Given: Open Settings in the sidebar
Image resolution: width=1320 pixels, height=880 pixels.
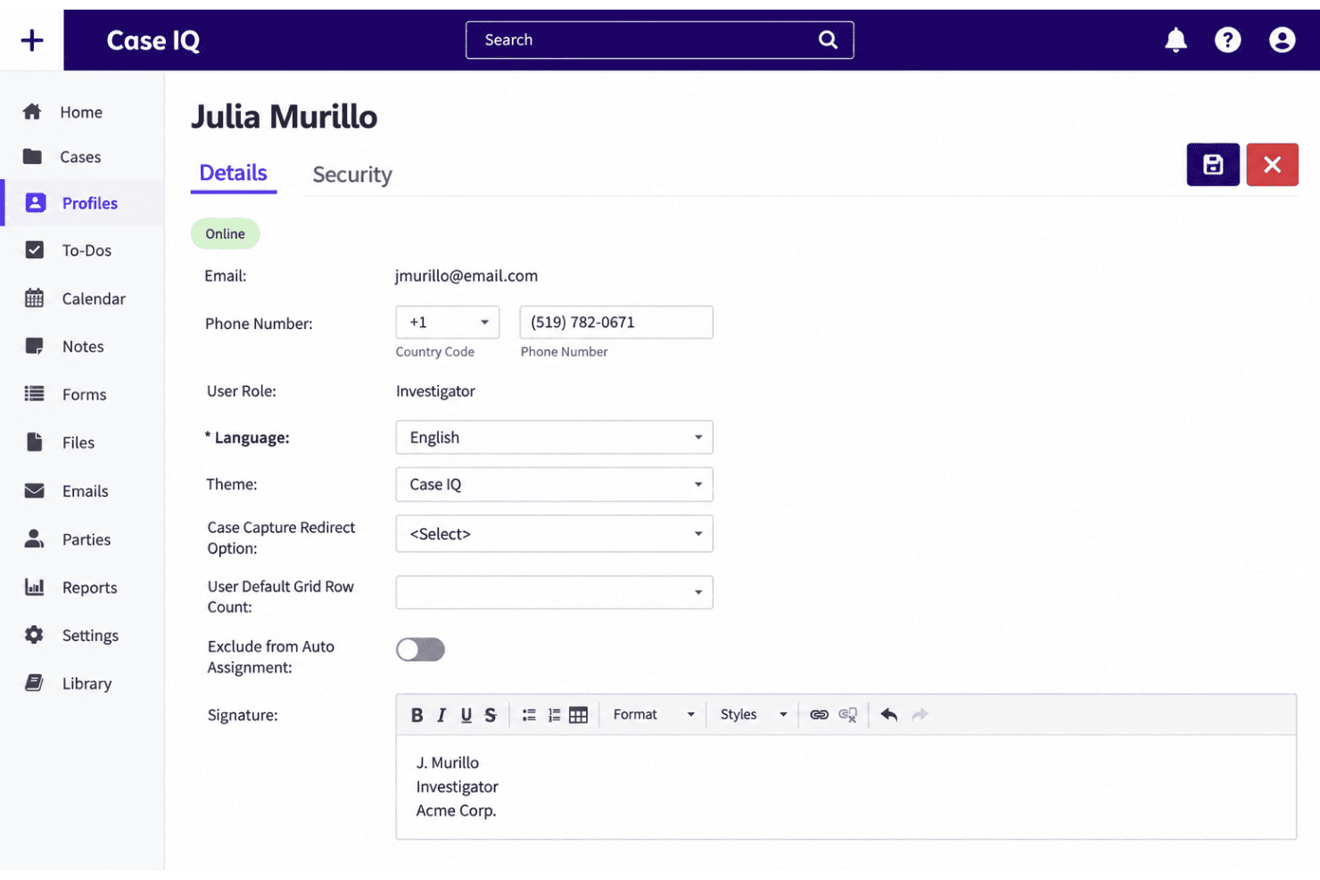Looking at the screenshot, I should (81, 636).
